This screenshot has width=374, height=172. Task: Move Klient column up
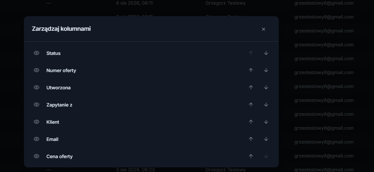(x=251, y=122)
